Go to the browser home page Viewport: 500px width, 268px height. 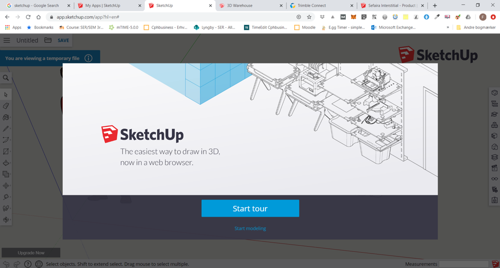(x=38, y=17)
